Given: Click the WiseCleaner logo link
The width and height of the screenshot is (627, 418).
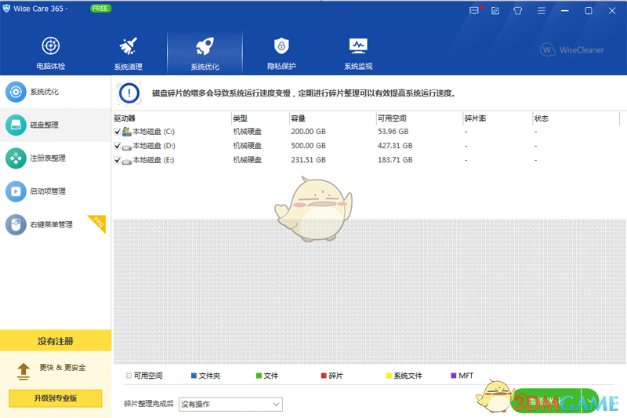Looking at the screenshot, I should coord(572,50).
